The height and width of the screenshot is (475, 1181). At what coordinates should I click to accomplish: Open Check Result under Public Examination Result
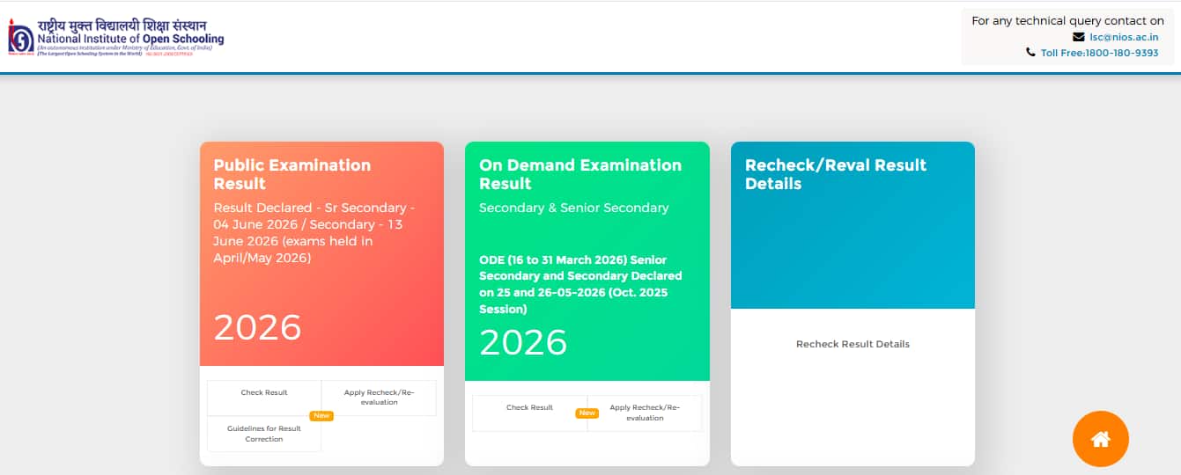click(264, 398)
